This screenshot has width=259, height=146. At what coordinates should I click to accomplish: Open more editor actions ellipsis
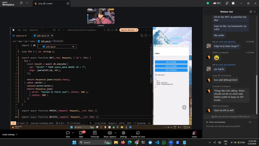(x=150, y=35)
